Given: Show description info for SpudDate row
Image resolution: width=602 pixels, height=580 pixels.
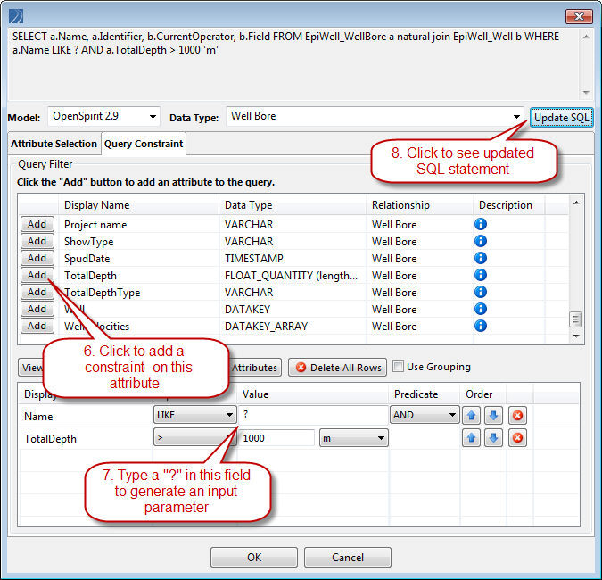Looking at the screenshot, I should 481,258.
